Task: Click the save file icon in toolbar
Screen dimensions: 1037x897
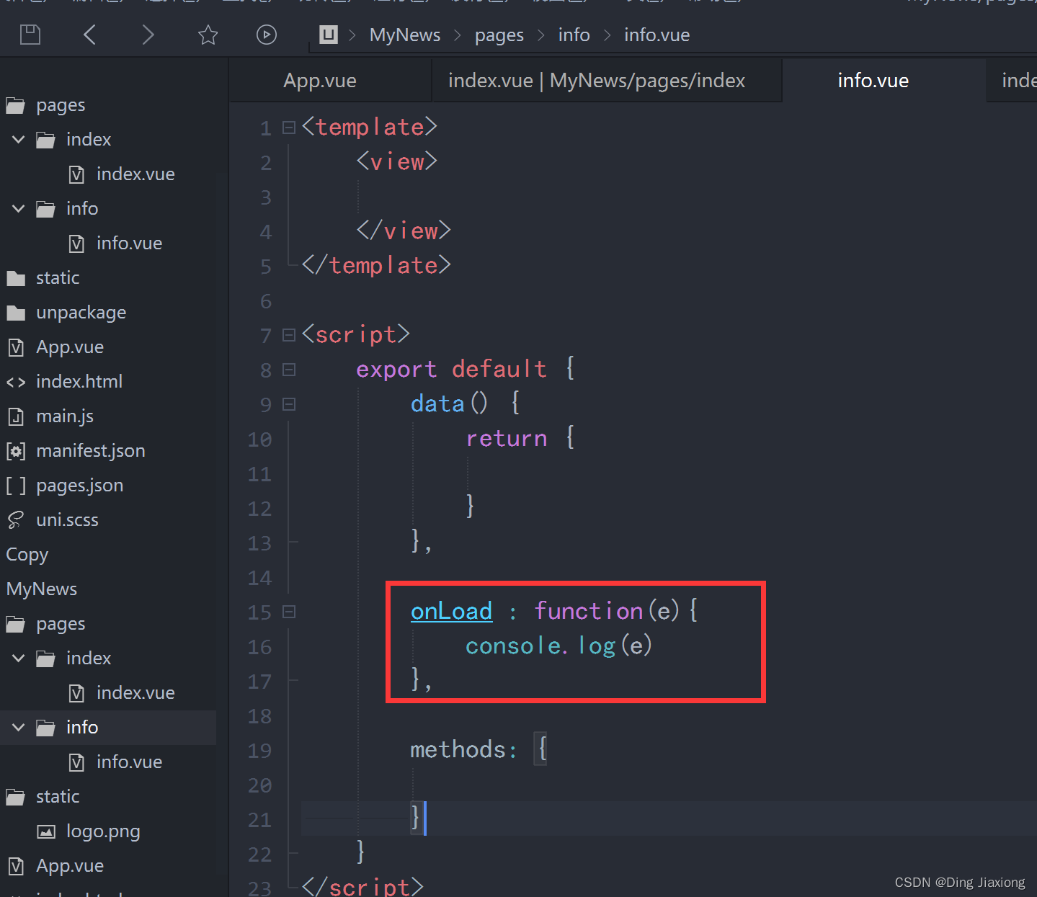Action: (x=30, y=35)
